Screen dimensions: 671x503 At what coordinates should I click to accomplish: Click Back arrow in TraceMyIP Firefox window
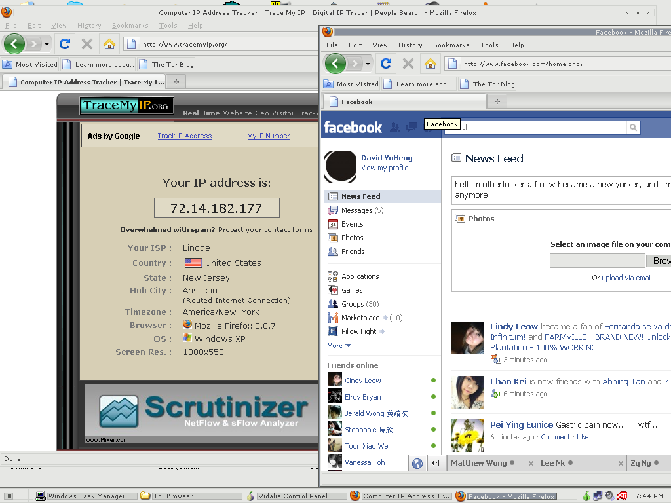coord(14,44)
